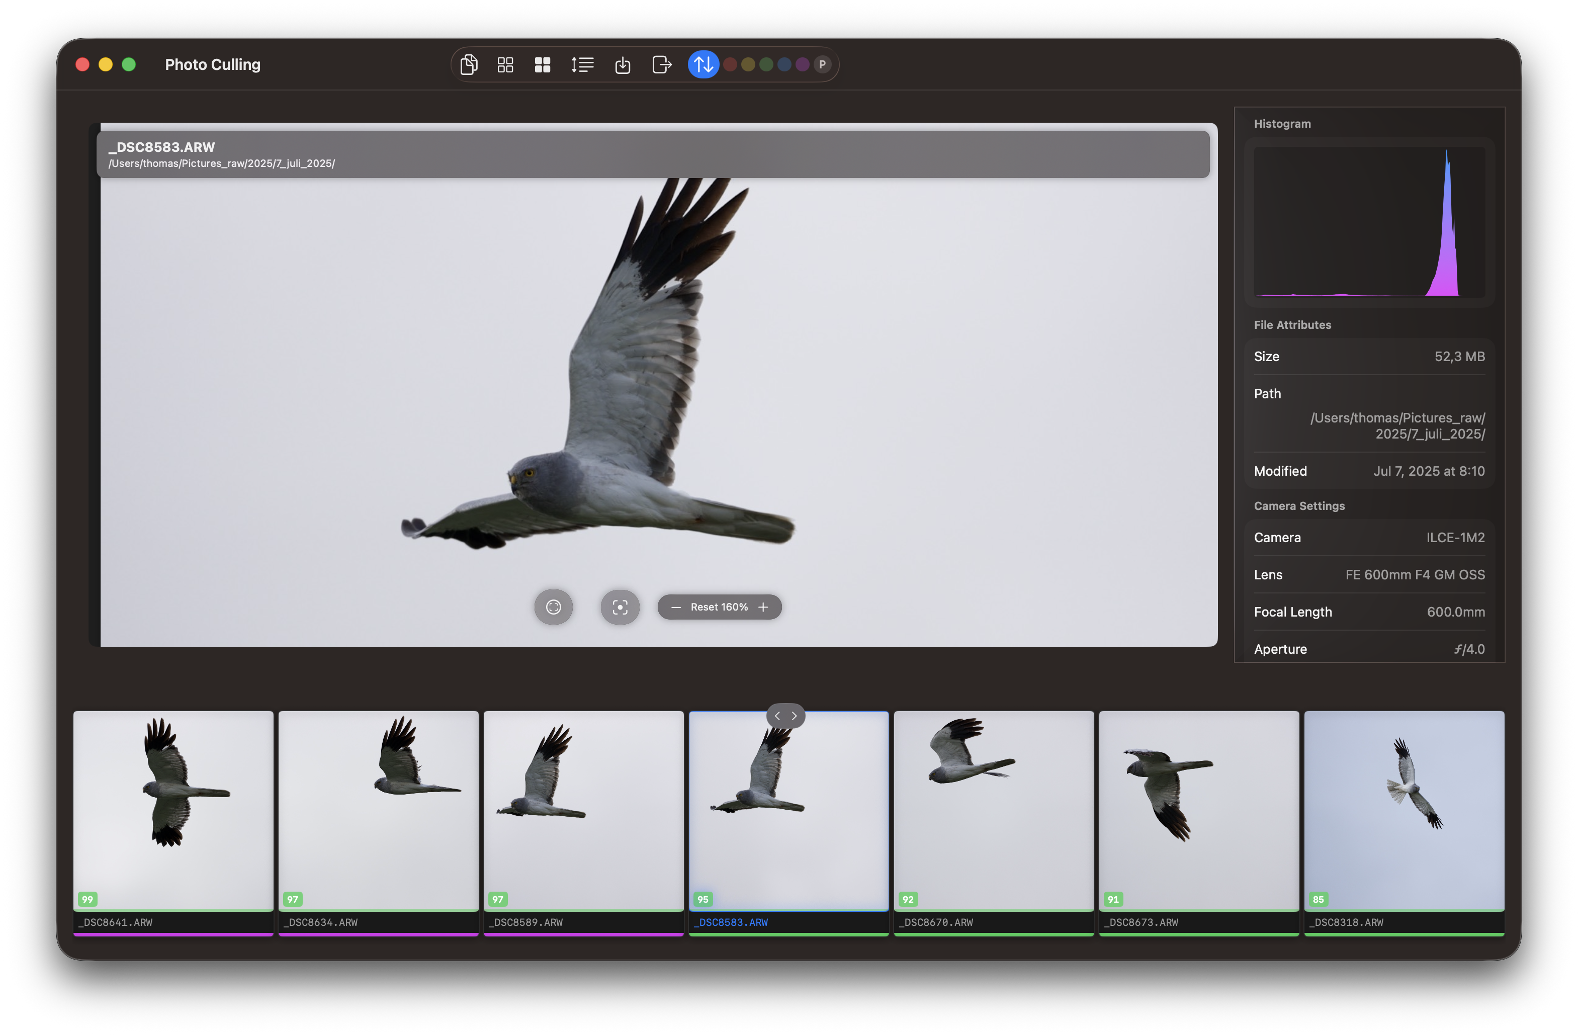Click Reset 160% zoom label

tap(719, 607)
